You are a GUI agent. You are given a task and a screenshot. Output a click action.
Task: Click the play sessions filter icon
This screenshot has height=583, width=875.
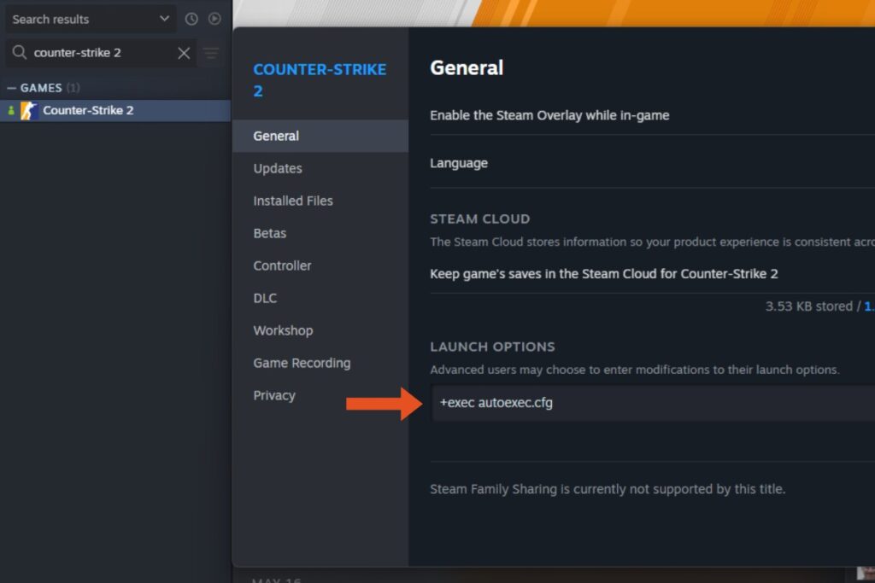[x=216, y=19]
